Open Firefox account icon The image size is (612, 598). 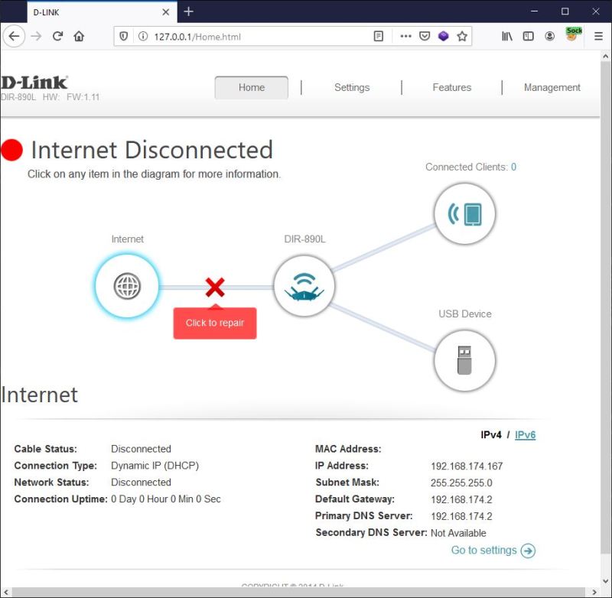(549, 36)
